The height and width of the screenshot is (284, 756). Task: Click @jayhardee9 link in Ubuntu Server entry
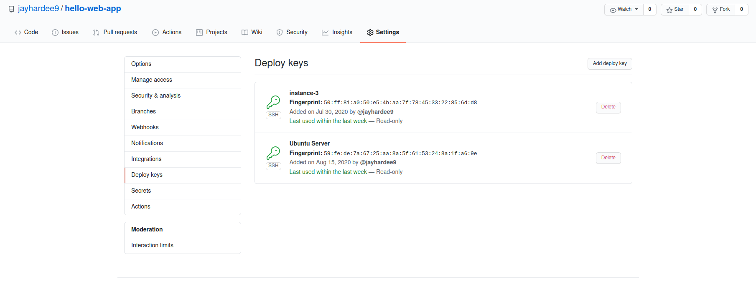(378, 162)
